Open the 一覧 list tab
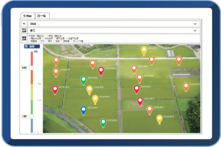Screen dimensions: 221x147 point(42,16)
